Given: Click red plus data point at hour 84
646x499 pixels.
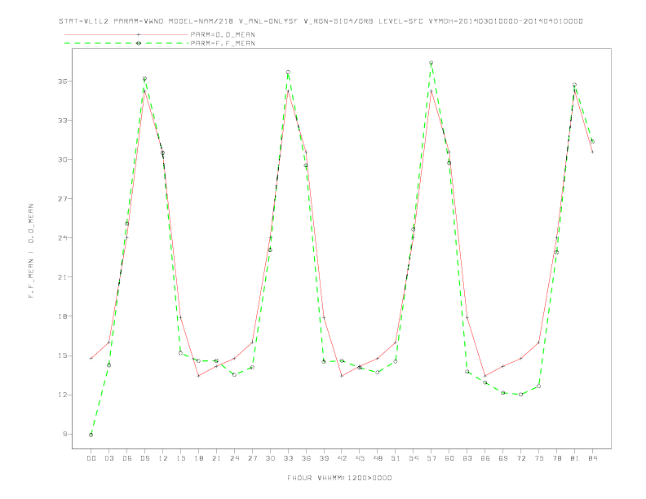Looking at the screenshot, I should pos(592,152).
